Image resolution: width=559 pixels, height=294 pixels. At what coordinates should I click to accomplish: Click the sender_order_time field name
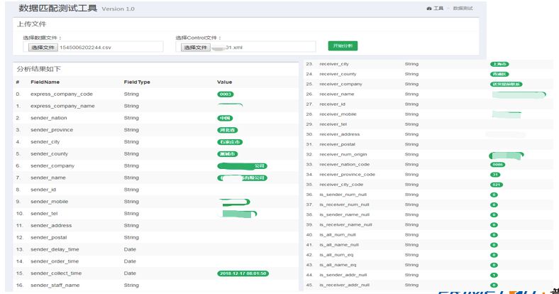click(55, 261)
